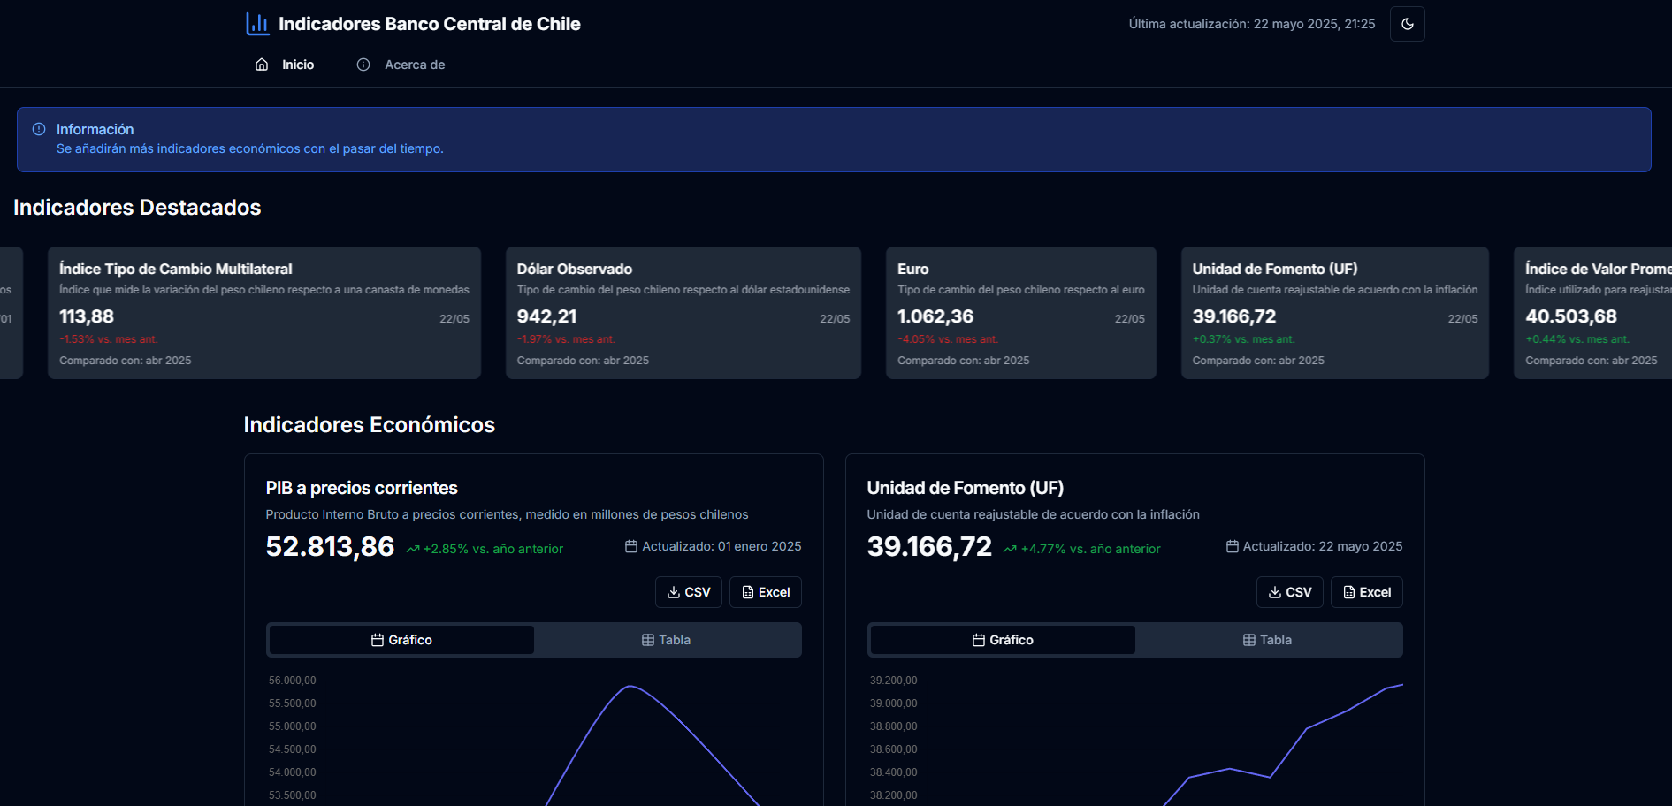
Task: Open the Índice de Valor Promedio card
Action: pyautogui.click(x=1593, y=313)
